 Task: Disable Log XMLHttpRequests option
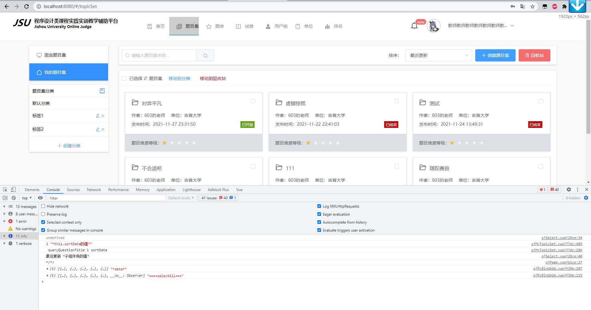point(319,206)
